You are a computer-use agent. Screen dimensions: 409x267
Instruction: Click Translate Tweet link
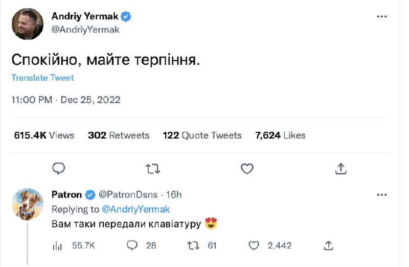[42, 78]
